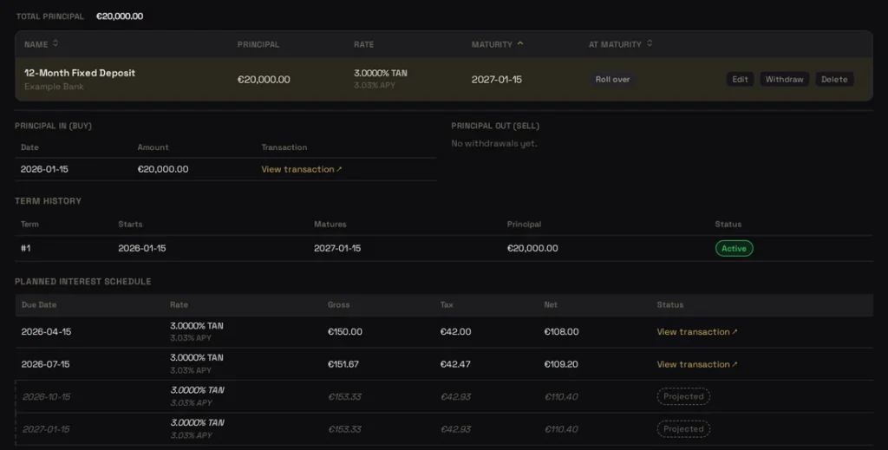Click the deposit maturity date 2027-01-15 in main row
Screen dimensions: 888x450
(497, 79)
